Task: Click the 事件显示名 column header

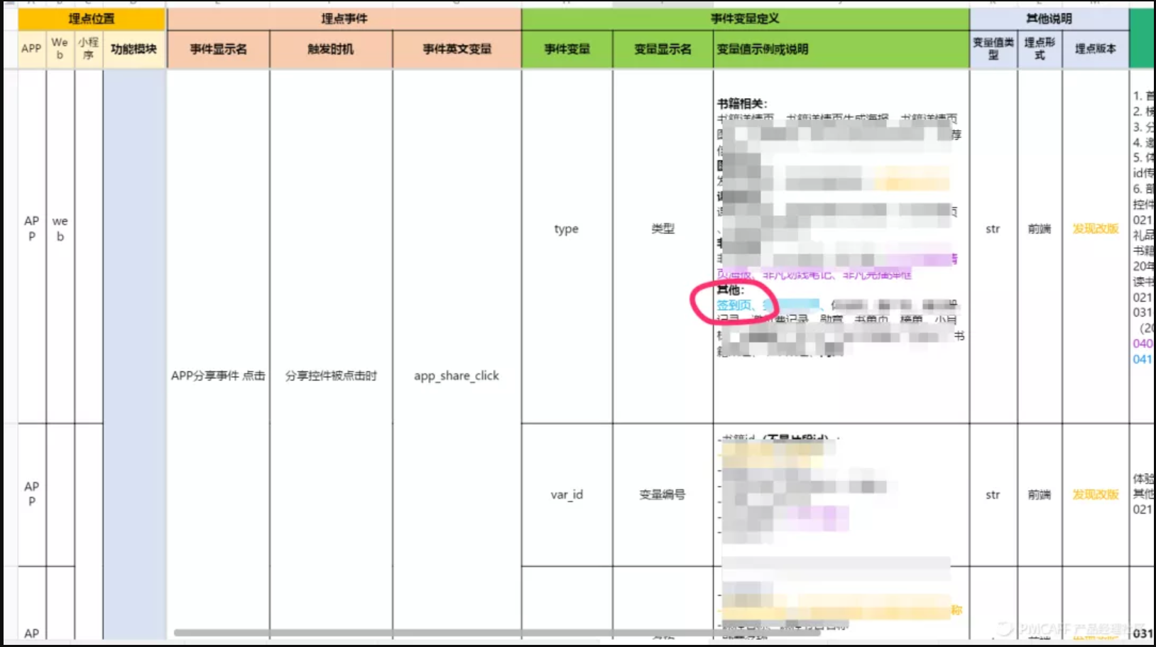Action: [x=218, y=49]
